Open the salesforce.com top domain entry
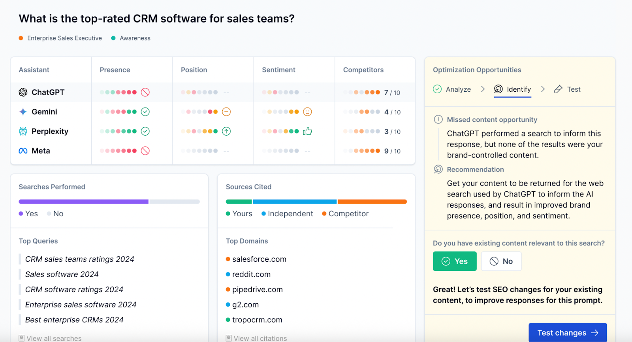This screenshot has height=342, width=632. coord(259,259)
